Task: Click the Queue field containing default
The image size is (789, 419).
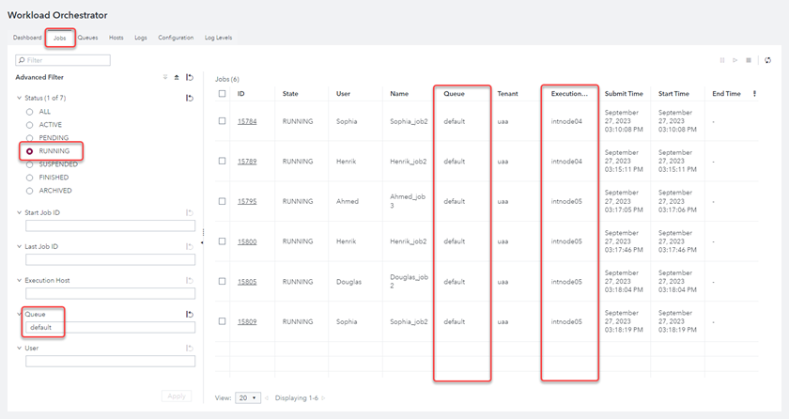Action: [x=110, y=328]
